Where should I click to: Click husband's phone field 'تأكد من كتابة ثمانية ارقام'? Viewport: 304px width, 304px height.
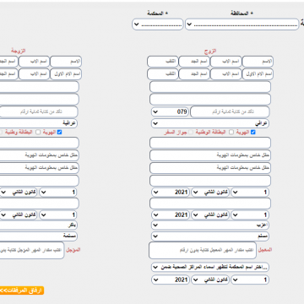[x=230, y=111]
